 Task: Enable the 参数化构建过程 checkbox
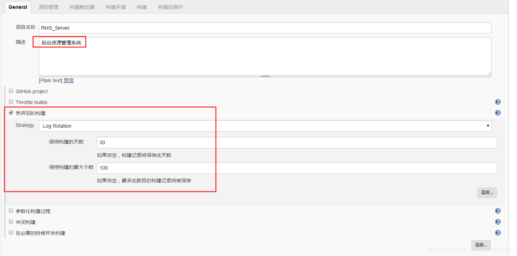coord(11,211)
